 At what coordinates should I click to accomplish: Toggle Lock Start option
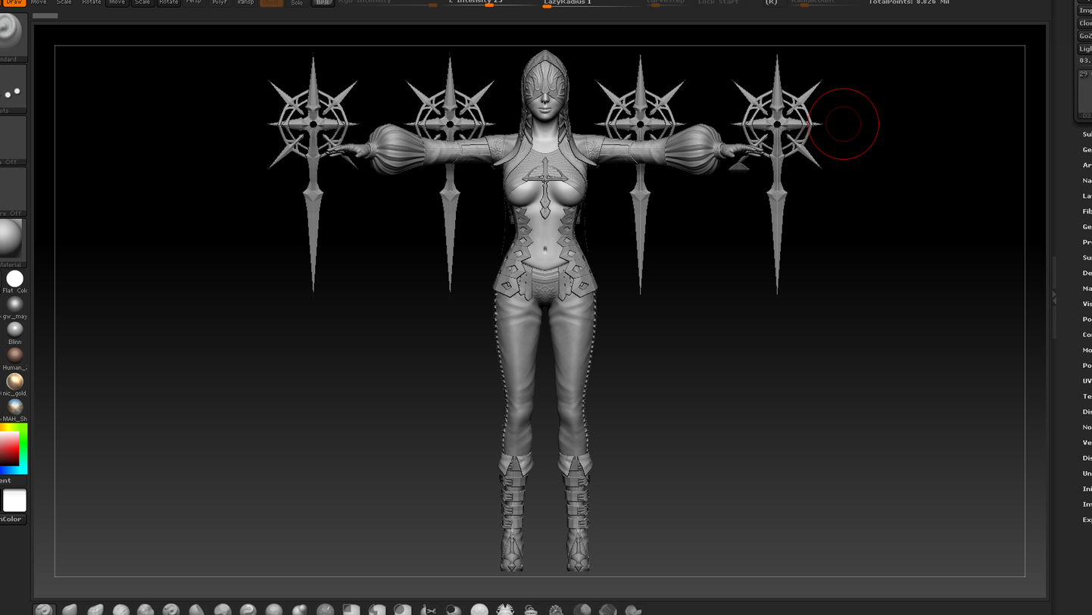[x=718, y=2]
